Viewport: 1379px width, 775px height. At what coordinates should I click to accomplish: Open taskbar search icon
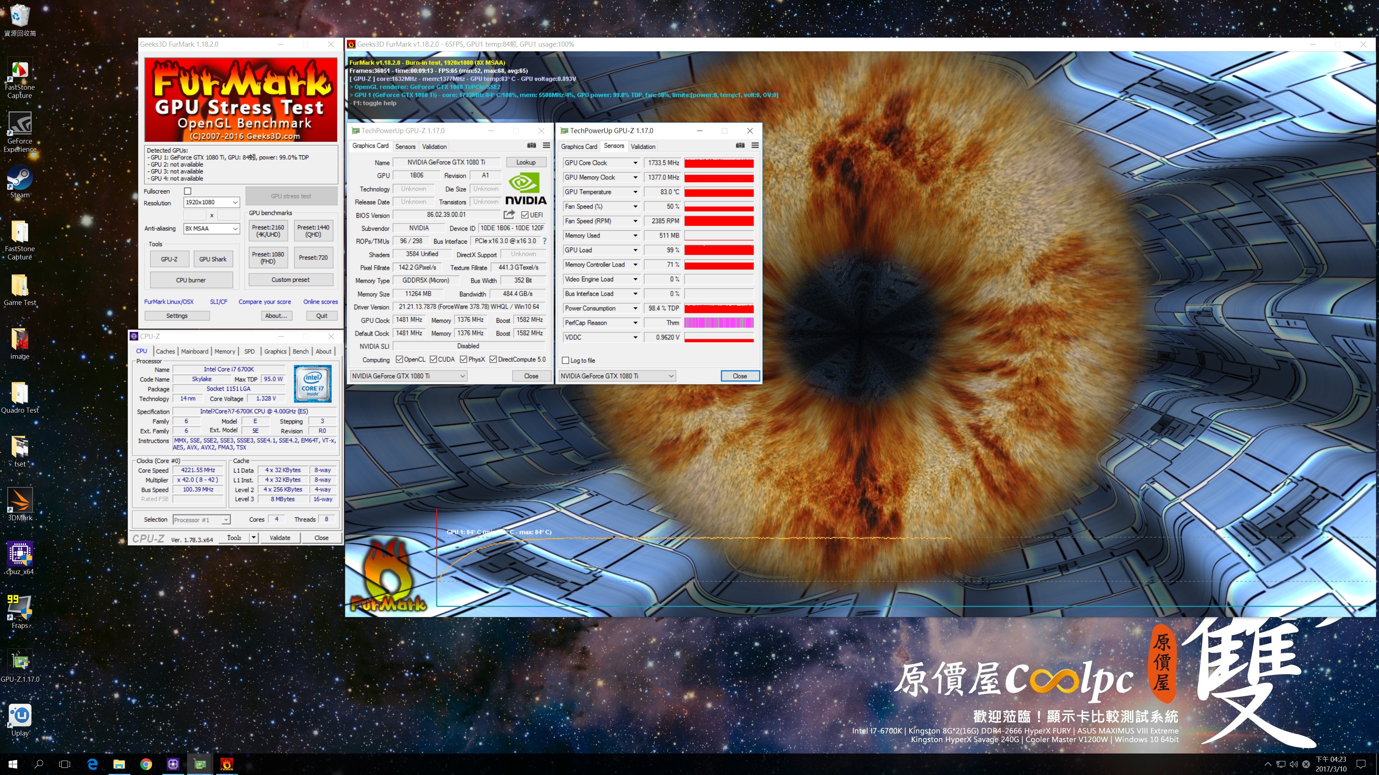tap(38, 764)
